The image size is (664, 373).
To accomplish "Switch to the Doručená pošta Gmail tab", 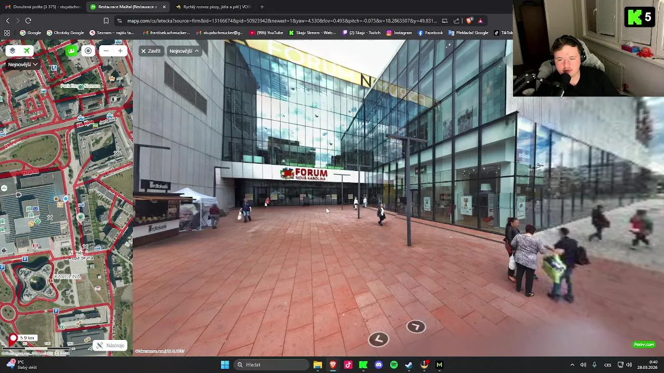I will point(43,7).
